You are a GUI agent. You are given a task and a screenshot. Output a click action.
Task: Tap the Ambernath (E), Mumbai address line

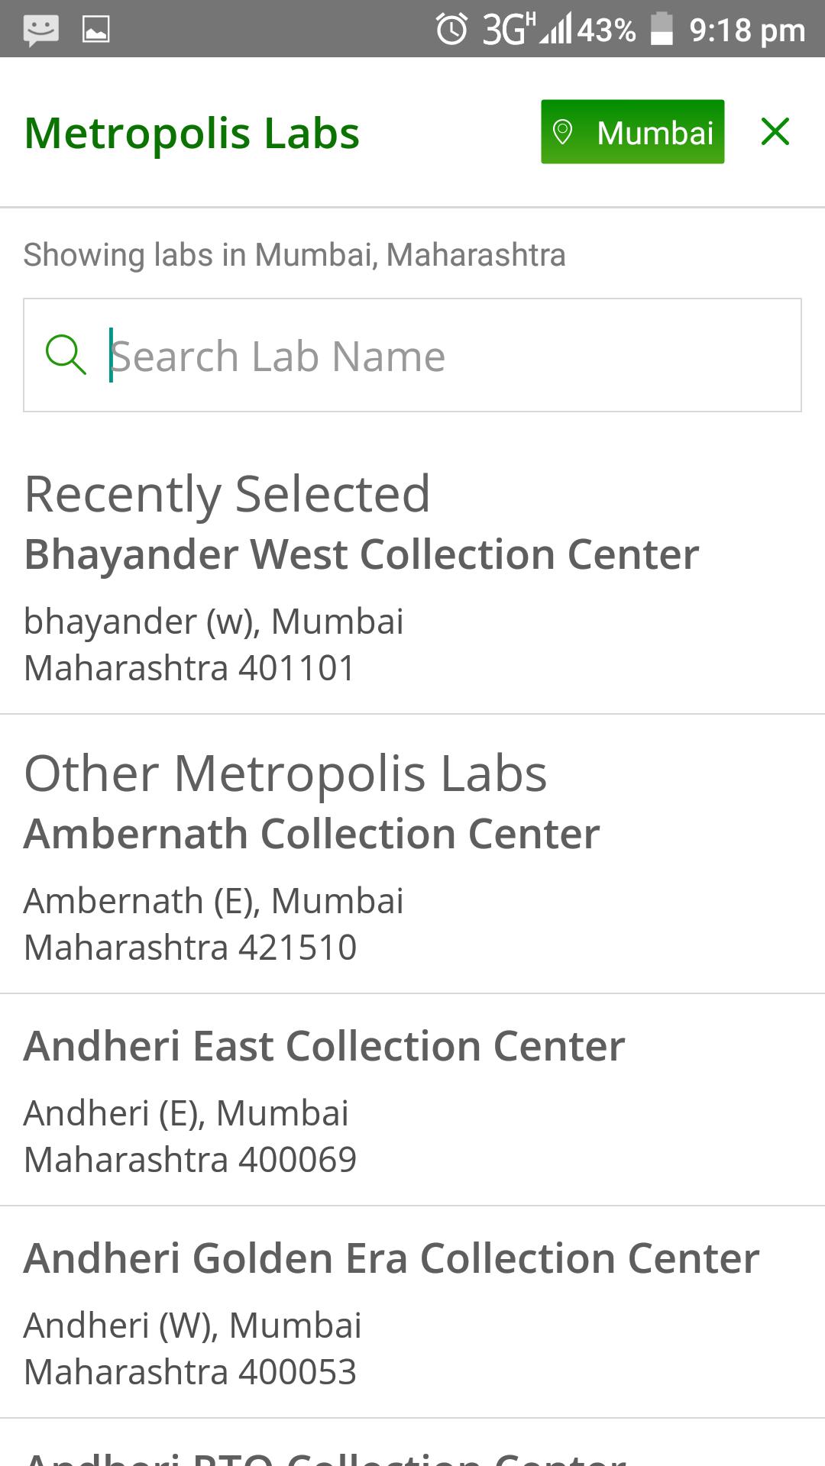(214, 901)
